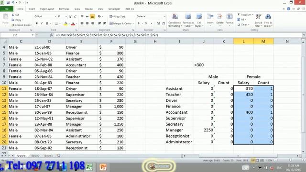Viewport: 306px width, 172px height.
Task: Click the Cut command in Clipboard group
Action: [15, 15]
